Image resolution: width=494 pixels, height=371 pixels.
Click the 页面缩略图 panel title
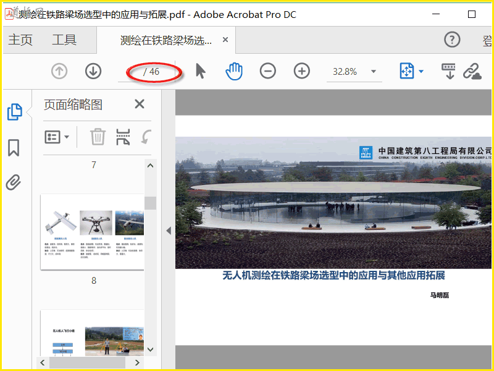[73, 104]
